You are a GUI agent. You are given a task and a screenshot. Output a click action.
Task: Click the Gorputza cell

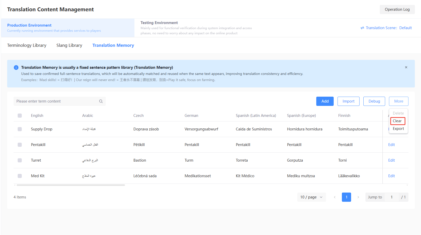tap(295, 160)
